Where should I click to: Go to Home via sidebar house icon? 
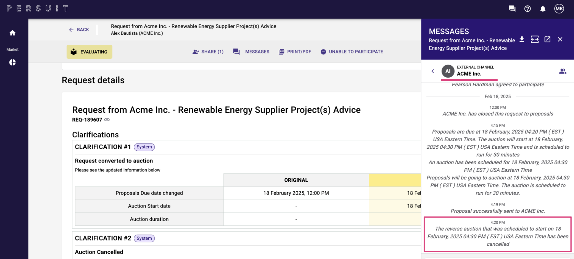tap(12, 33)
